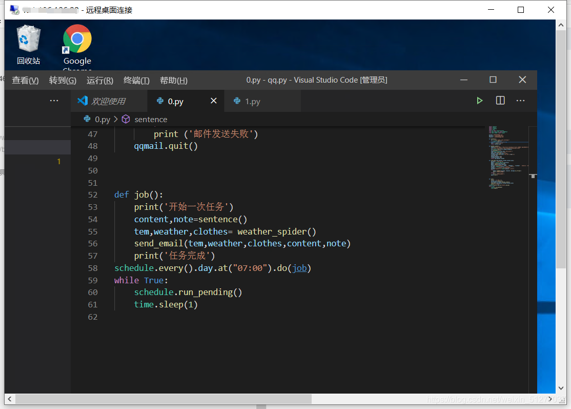Click print('任务完成') line
Viewport: 571px width, 409px height.
(174, 256)
